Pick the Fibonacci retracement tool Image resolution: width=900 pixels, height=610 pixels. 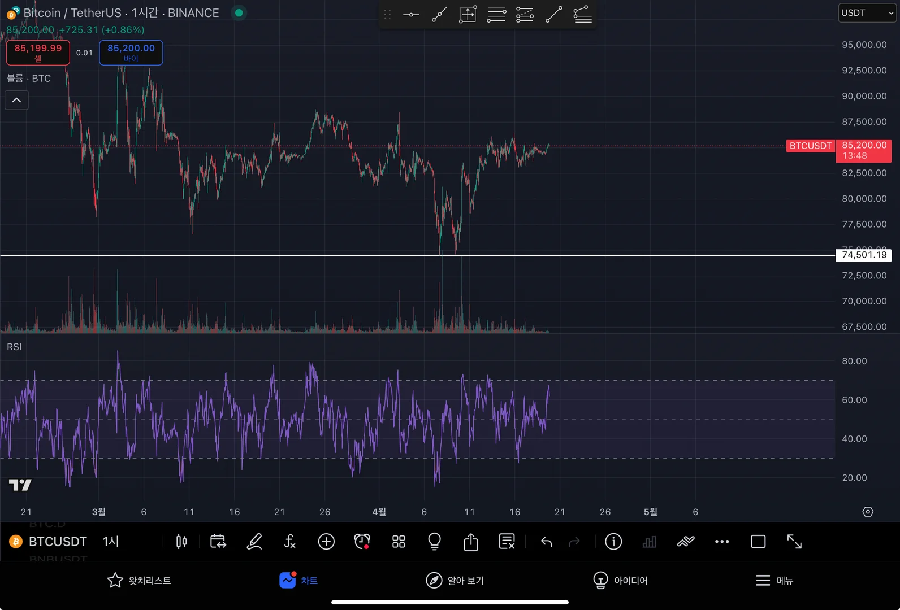click(x=496, y=15)
